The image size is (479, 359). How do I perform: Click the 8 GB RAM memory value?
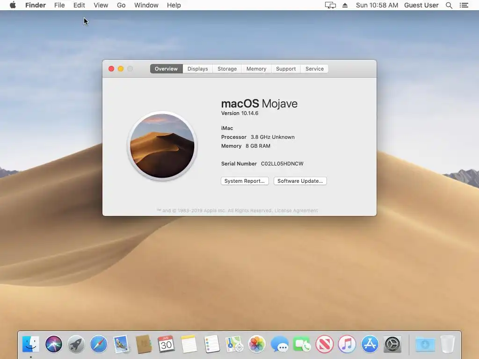click(258, 146)
